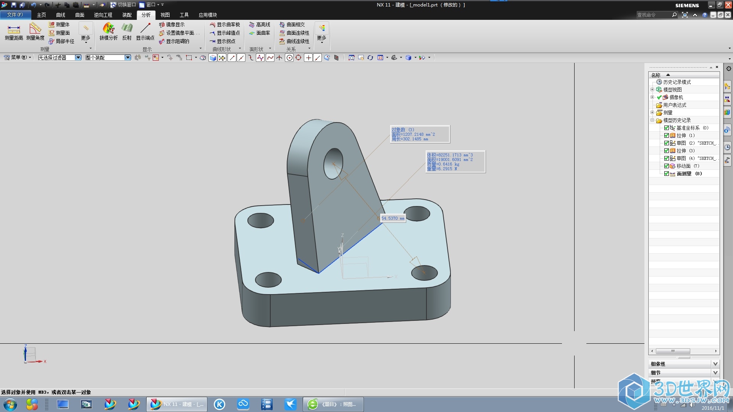733x412 pixels.
Task: Uncheck the 草图 (4) sketch checkbox
Action: click(x=667, y=158)
